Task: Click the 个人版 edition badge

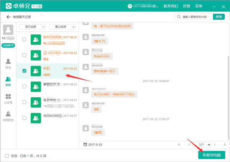Action: pos(37,6)
